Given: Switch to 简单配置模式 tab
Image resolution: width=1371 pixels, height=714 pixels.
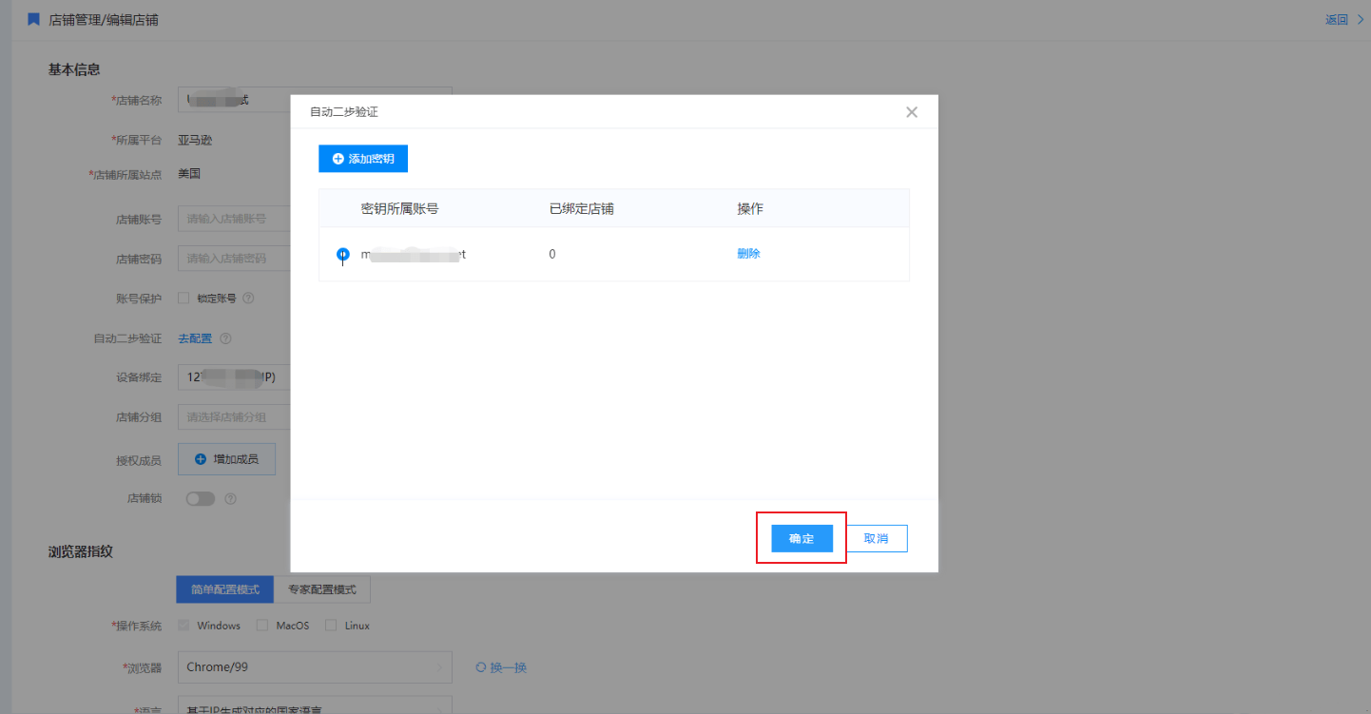Looking at the screenshot, I should [224, 589].
